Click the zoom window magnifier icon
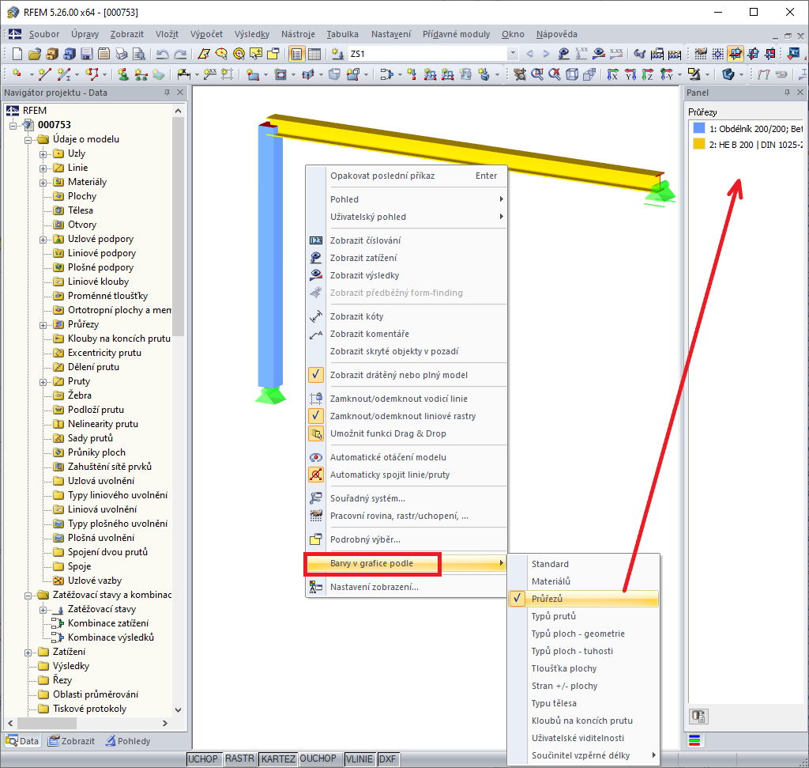This screenshot has height=768, width=809. pyautogui.click(x=536, y=74)
